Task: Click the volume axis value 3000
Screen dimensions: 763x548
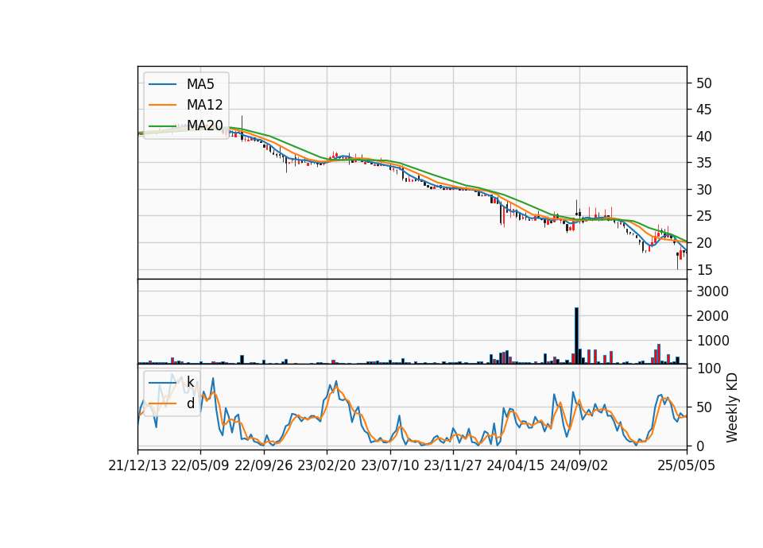Action: point(712,291)
